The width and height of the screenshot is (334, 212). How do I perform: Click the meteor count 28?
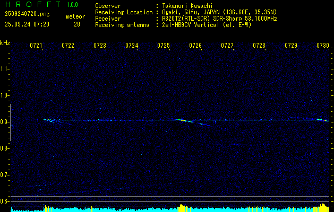pyautogui.click(x=77, y=24)
